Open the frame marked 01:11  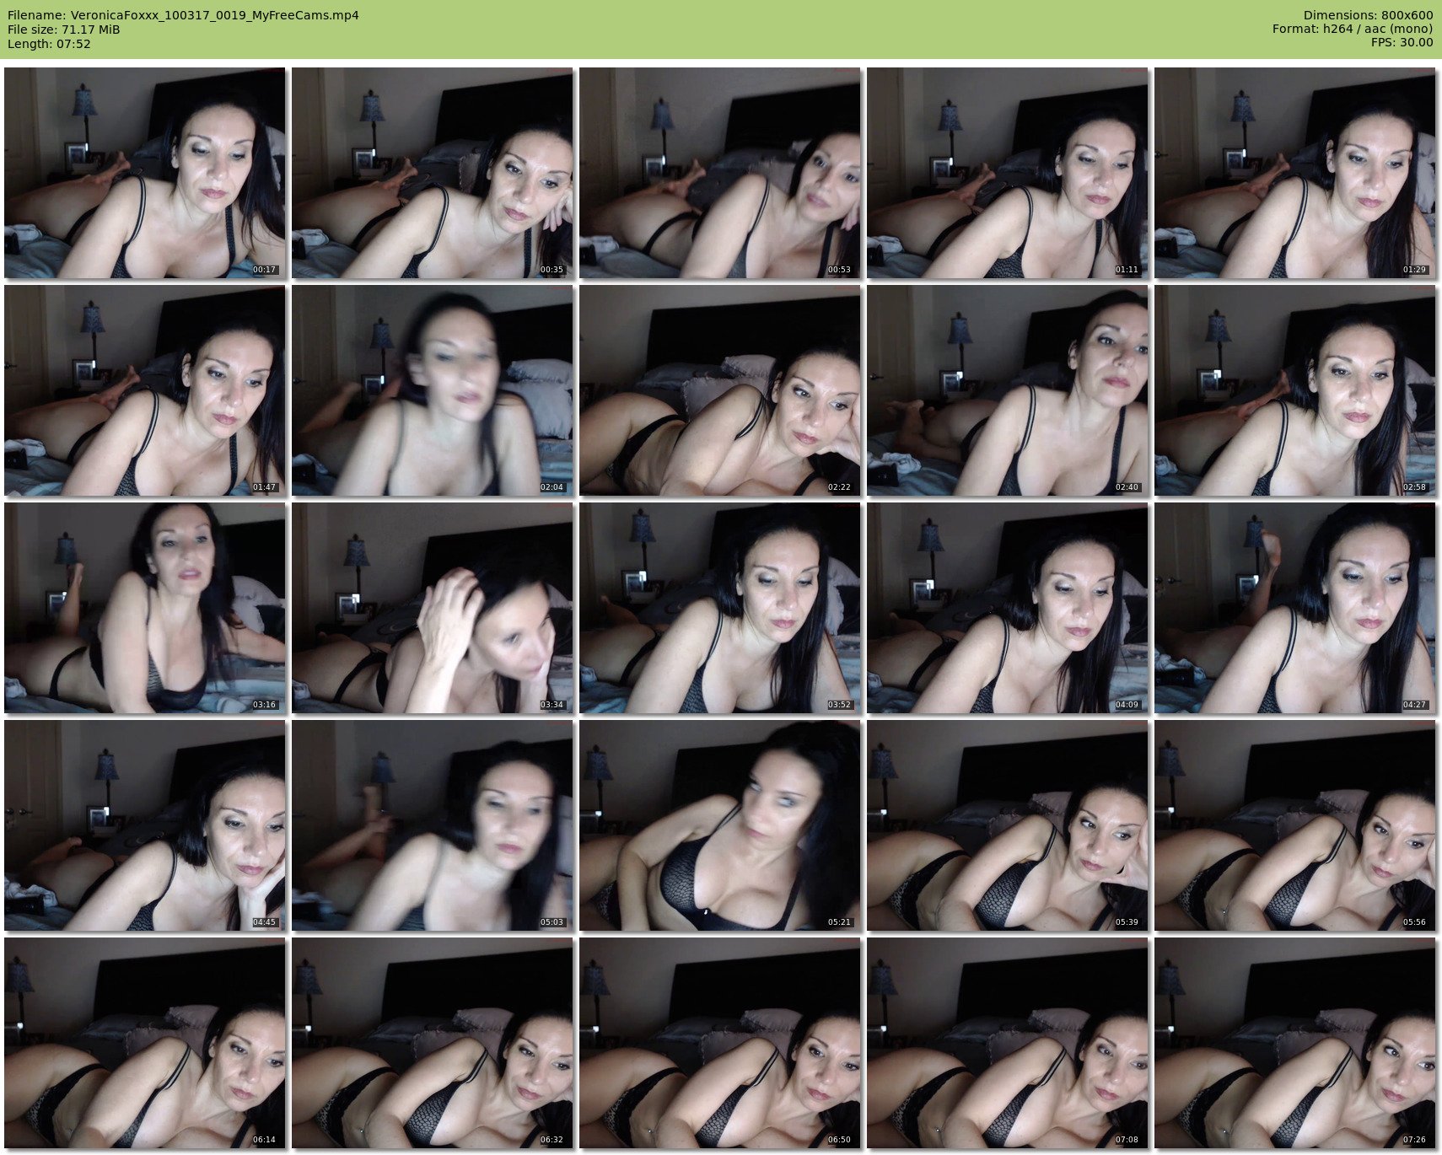[x=1008, y=173]
